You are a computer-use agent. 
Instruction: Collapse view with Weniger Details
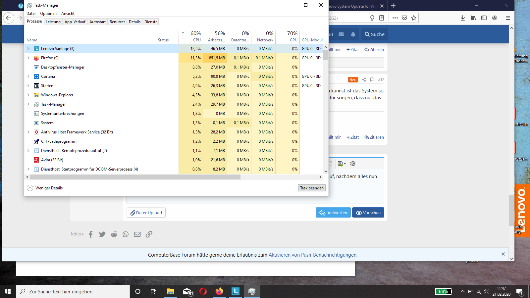click(45, 188)
